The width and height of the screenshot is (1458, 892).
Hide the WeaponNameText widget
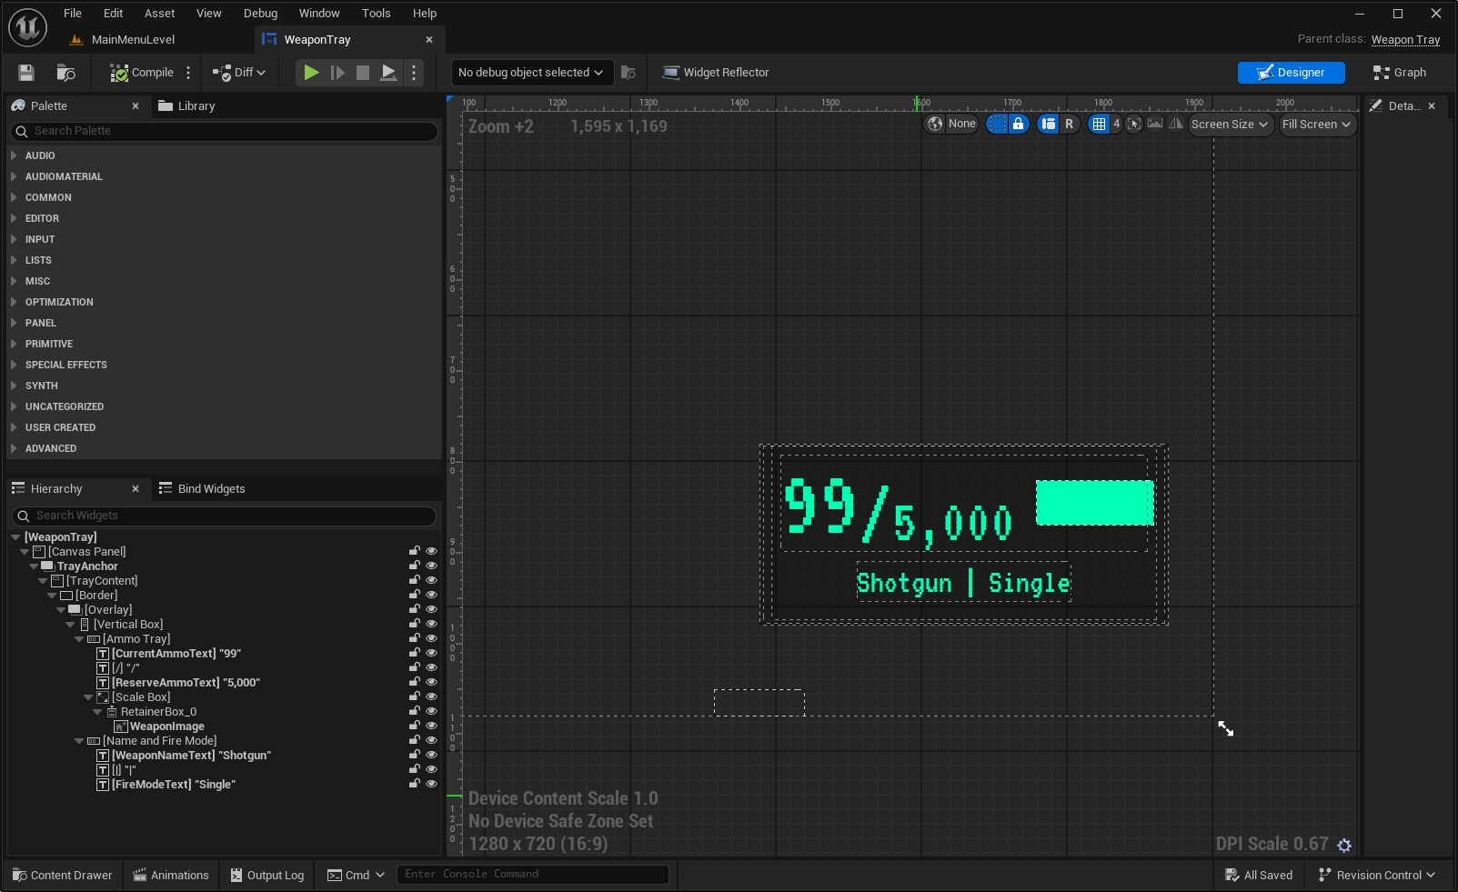tap(431, 755)
